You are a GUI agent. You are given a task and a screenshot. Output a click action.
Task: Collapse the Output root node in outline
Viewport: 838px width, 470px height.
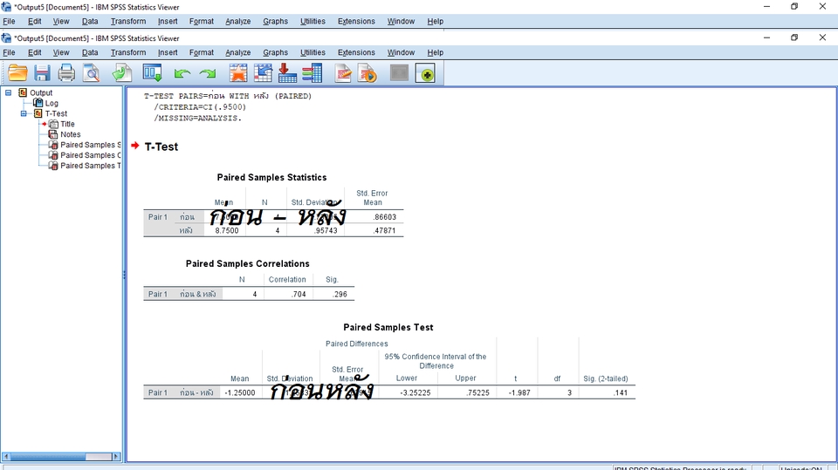pyautogui.click(x=8, y=92)
